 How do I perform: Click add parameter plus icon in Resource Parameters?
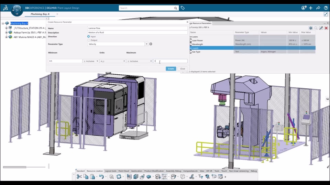pos(311,28)
